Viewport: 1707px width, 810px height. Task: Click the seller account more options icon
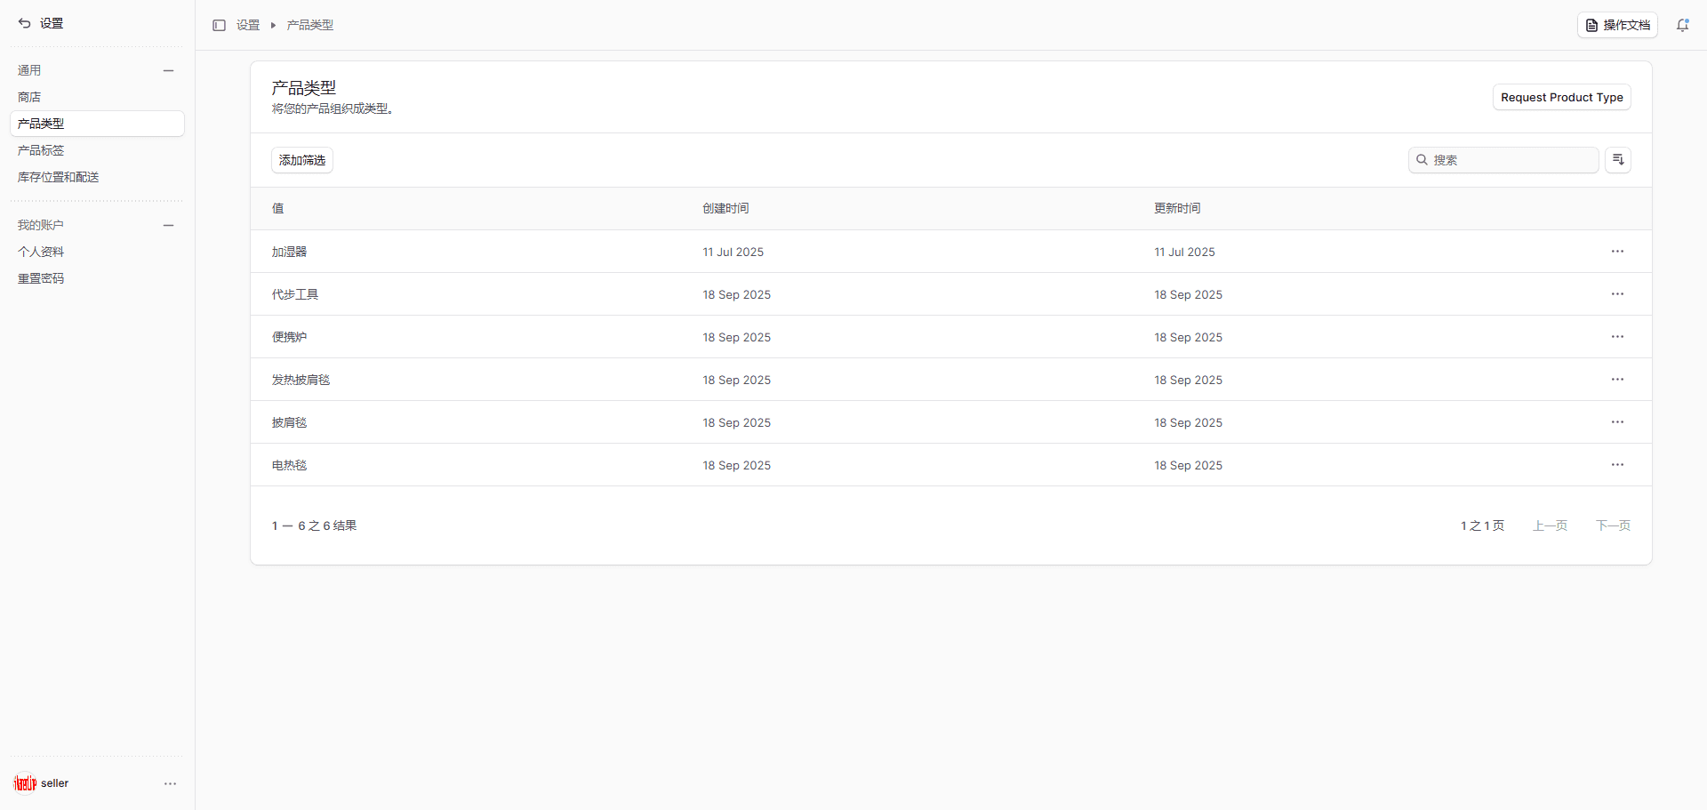[x=170, y=783]
